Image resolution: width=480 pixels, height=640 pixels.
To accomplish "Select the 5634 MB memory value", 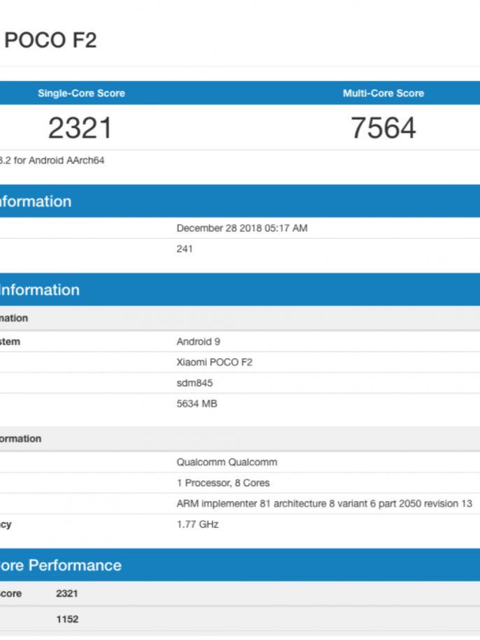I will 196,403.
